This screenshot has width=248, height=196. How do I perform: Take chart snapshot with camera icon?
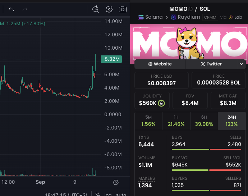(x=123, y=9)
